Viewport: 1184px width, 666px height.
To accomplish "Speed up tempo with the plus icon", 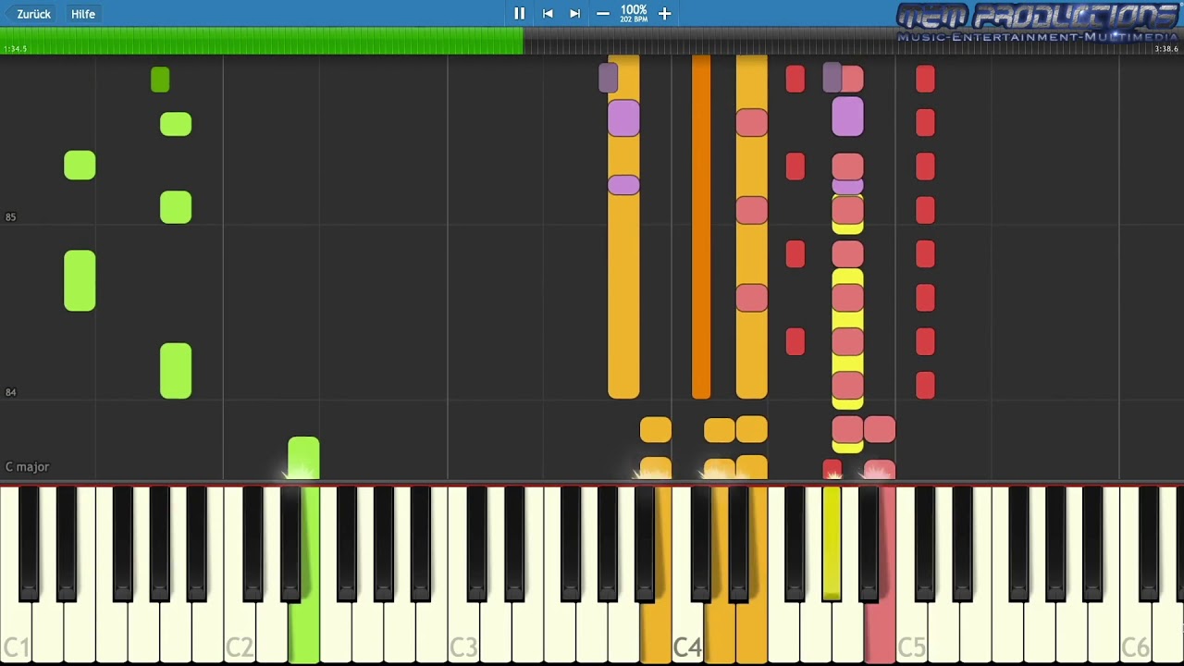I will [x=664, y=14].
